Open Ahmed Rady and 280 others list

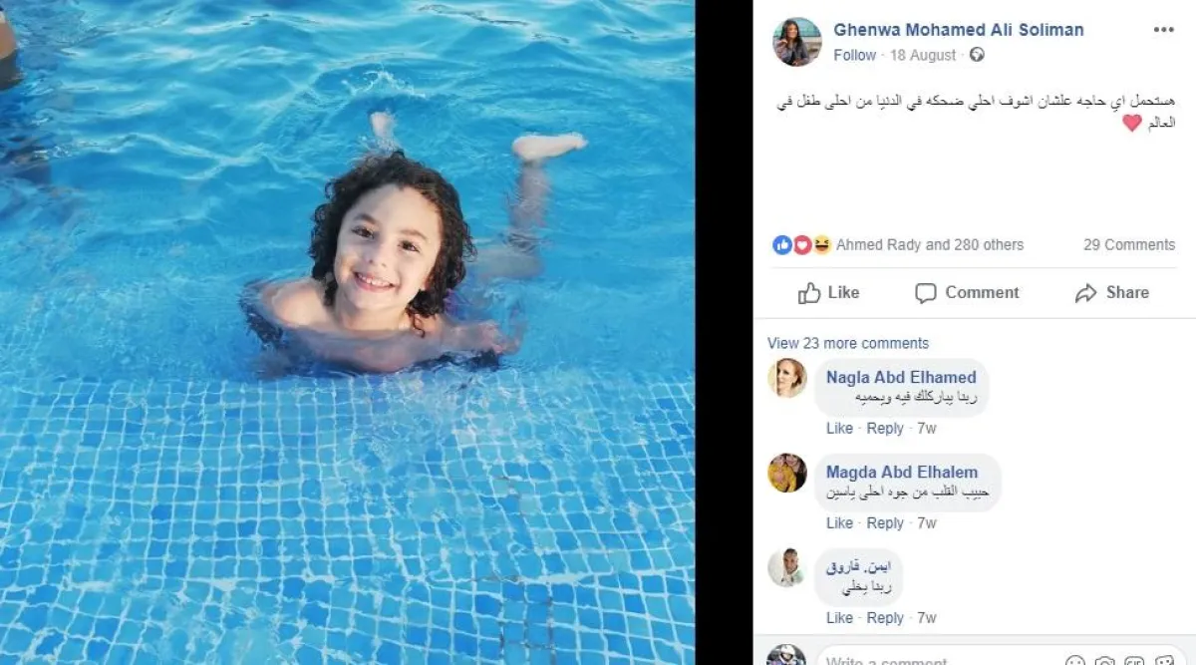tap(930, 244)
